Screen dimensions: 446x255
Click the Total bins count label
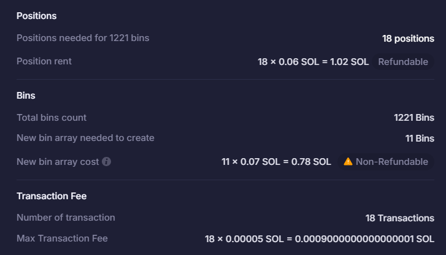tap(52, 117)
